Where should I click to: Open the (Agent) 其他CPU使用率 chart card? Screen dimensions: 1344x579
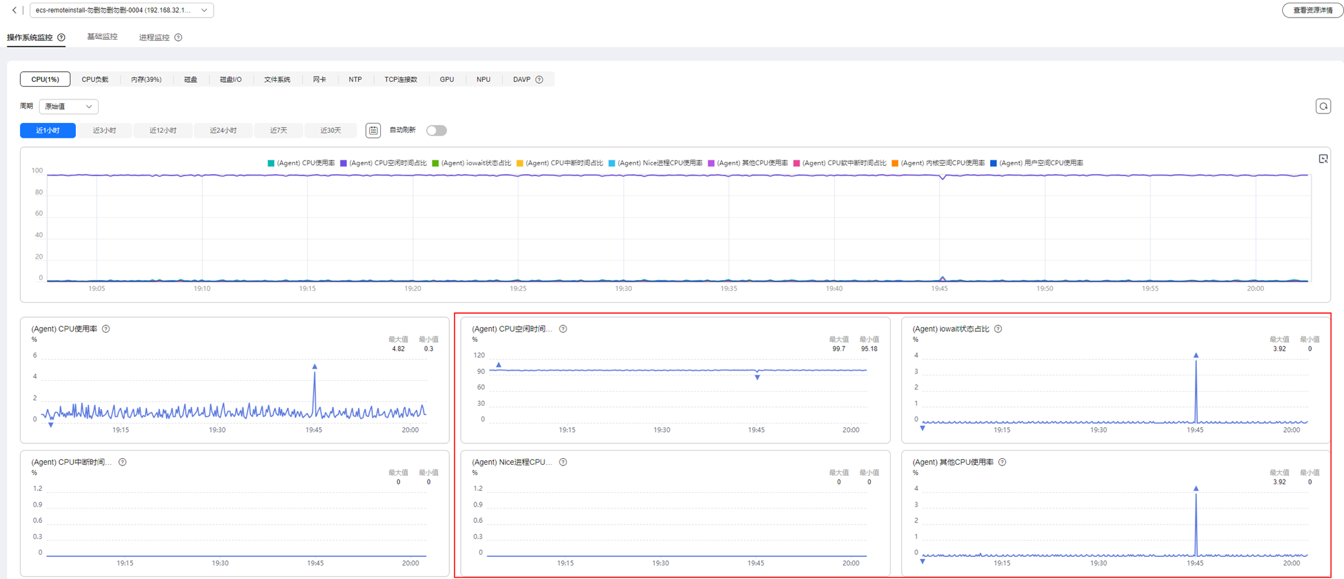point(1116,513)
